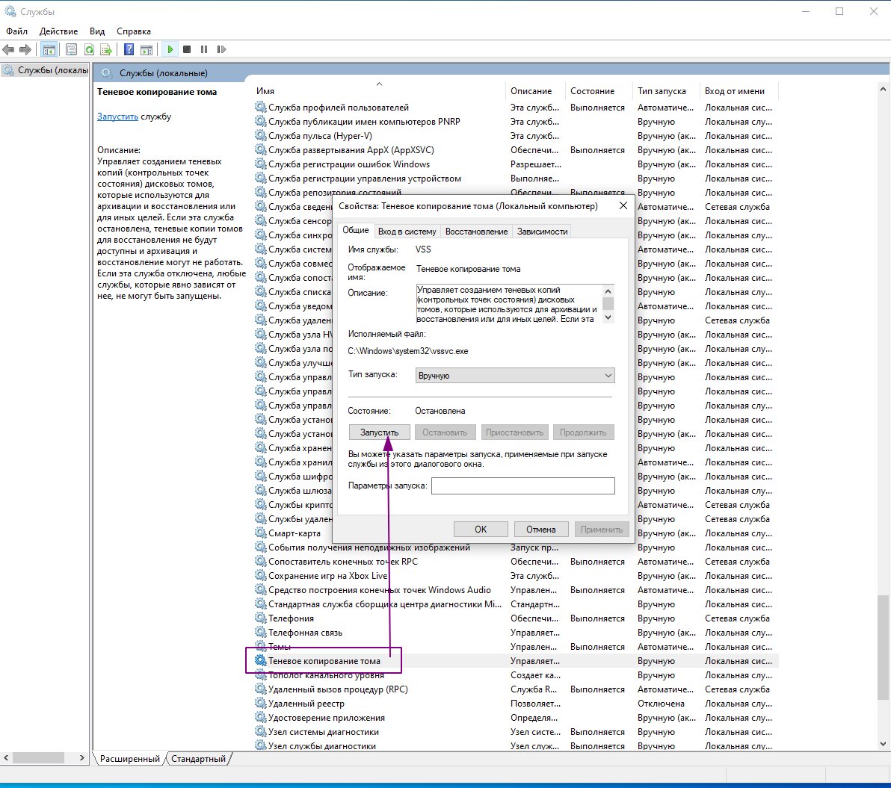
Task: Click the gear icon in the Службы (локальные) header
Action: (x=106, y=72)
